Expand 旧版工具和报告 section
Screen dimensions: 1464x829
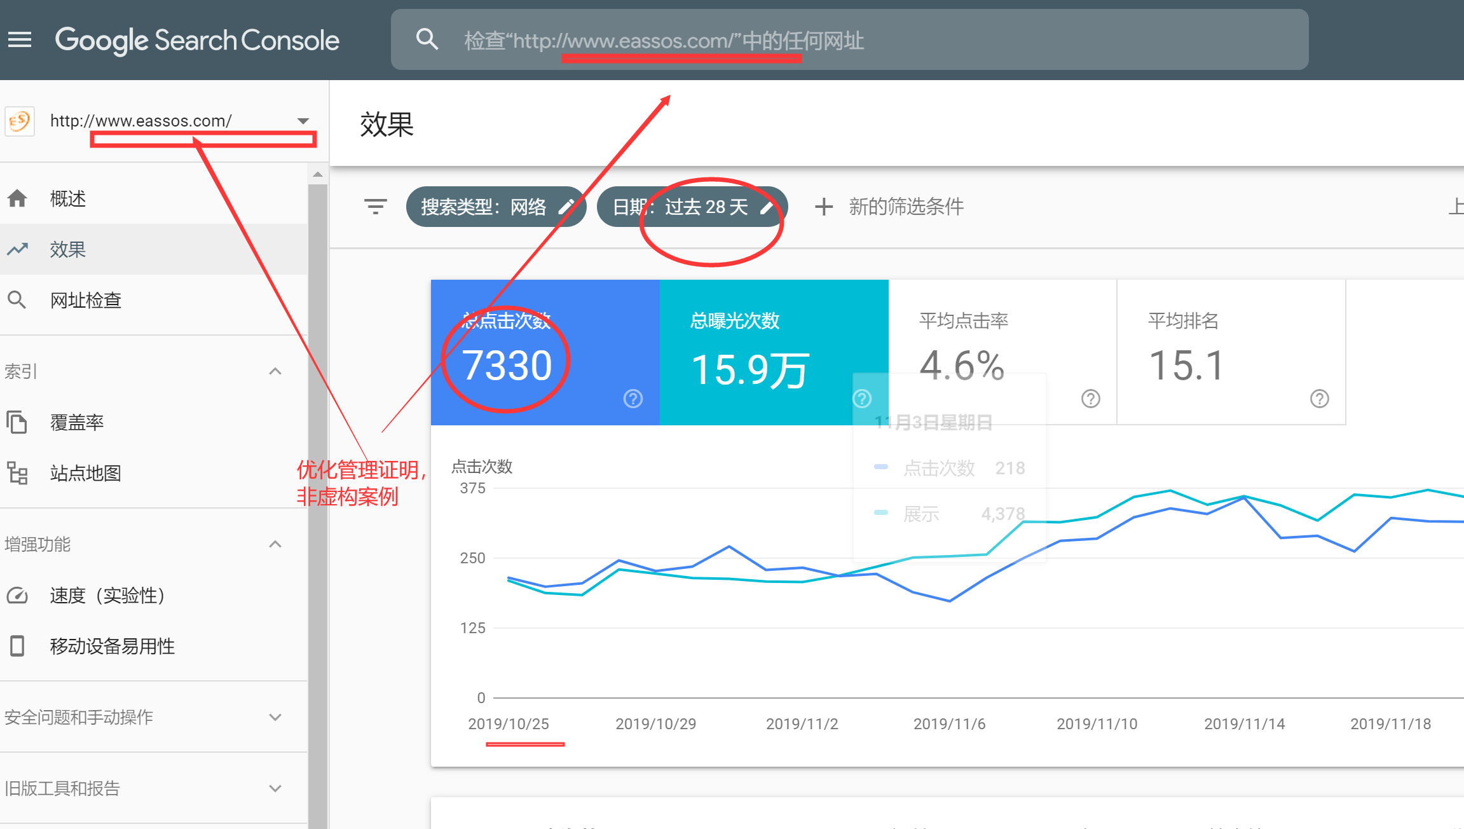click(x=275, y=788)
